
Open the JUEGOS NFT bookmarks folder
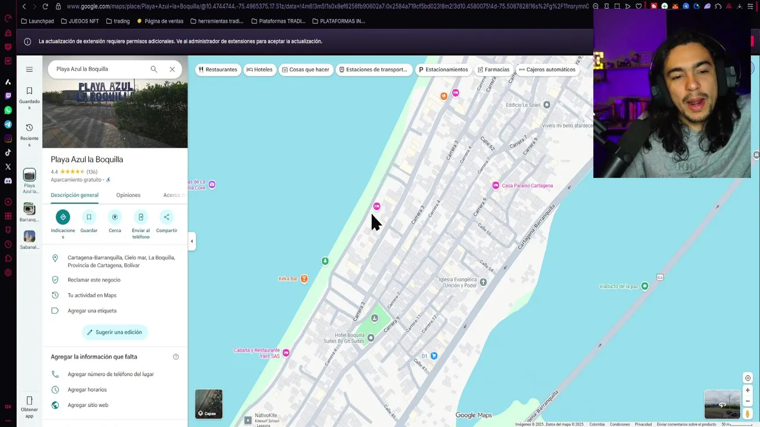pyautogui.click(x=79, y=21)
